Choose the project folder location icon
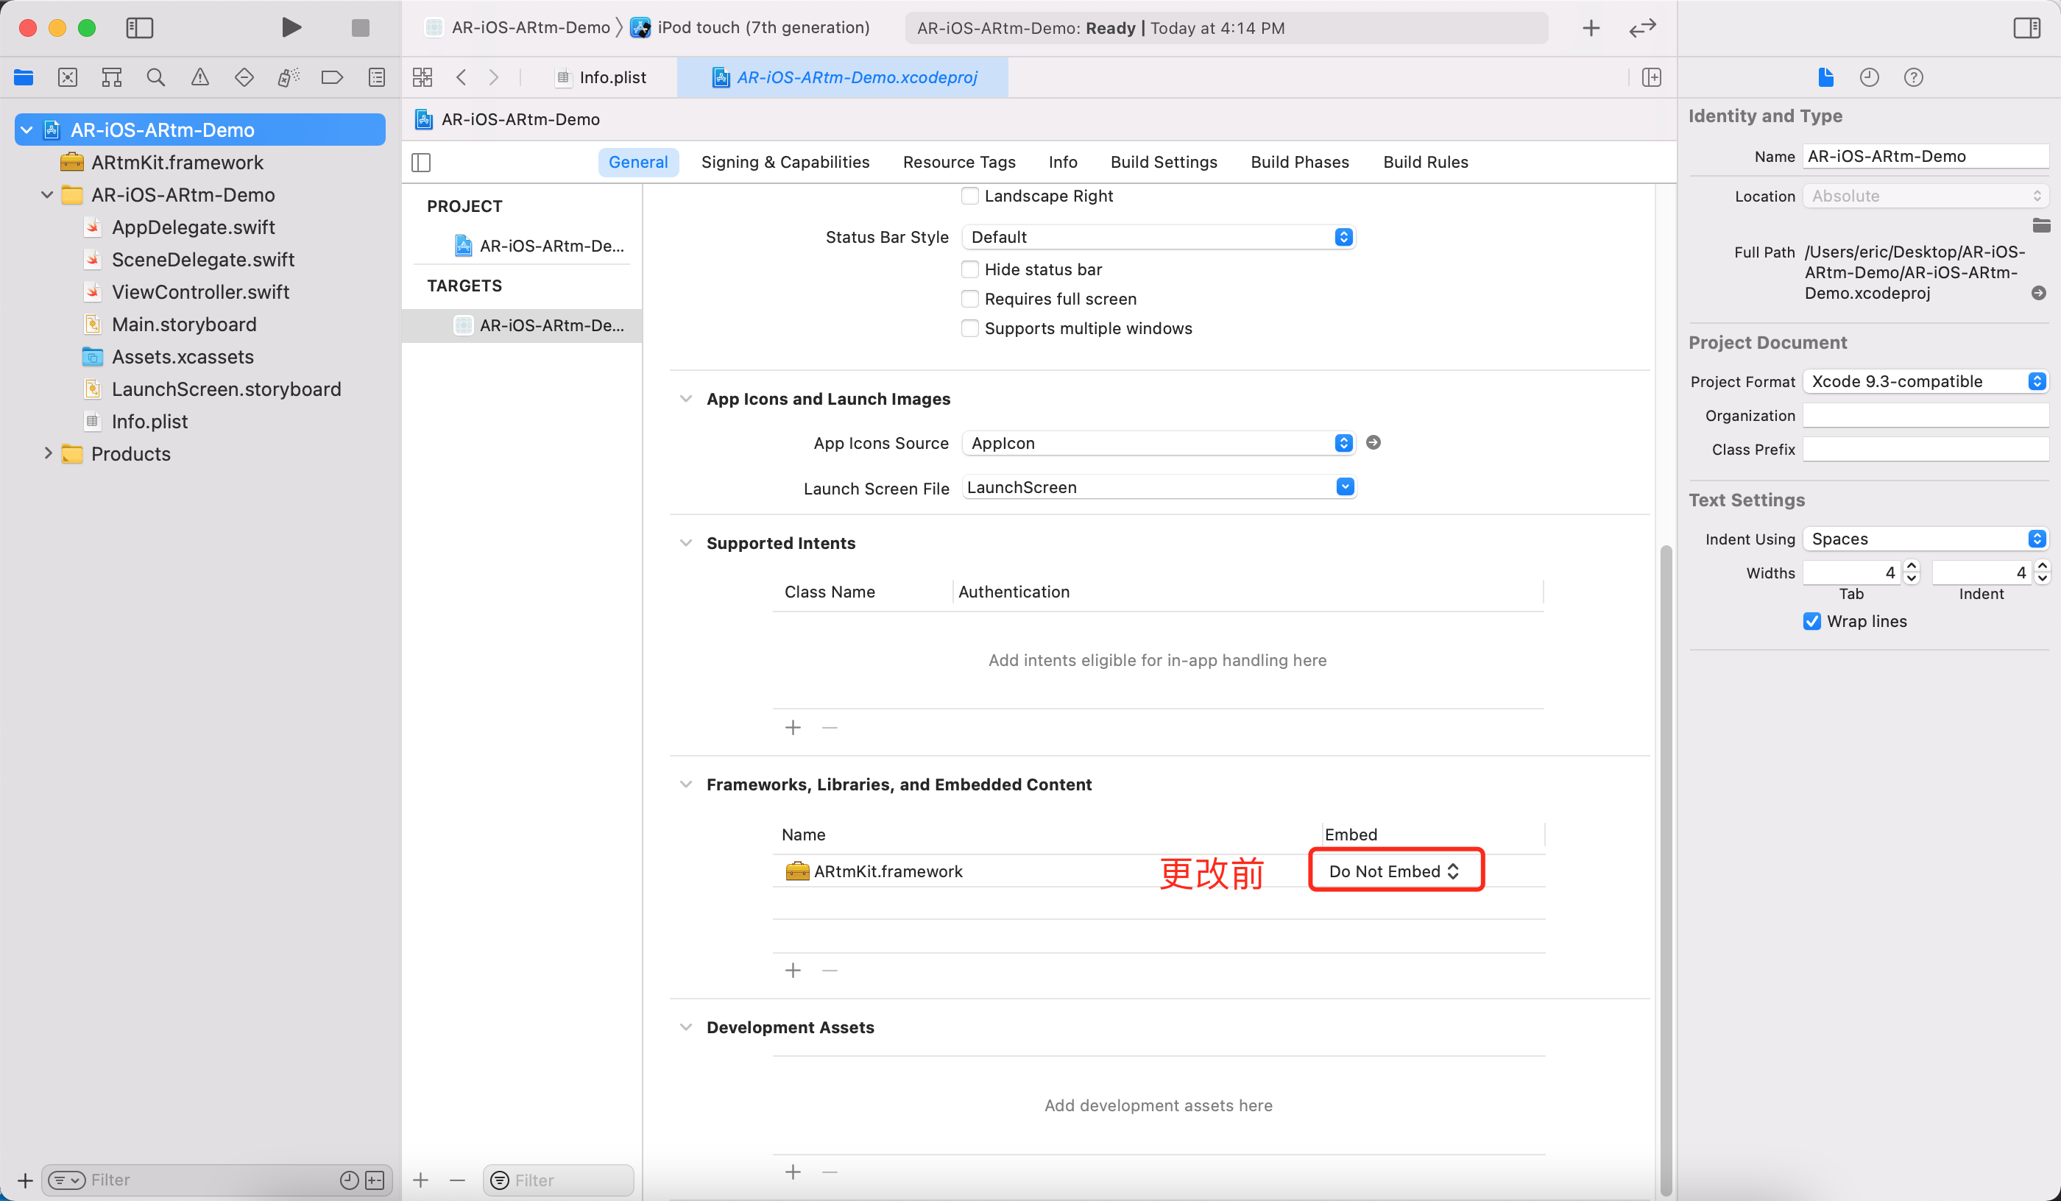 (2041, 226)
